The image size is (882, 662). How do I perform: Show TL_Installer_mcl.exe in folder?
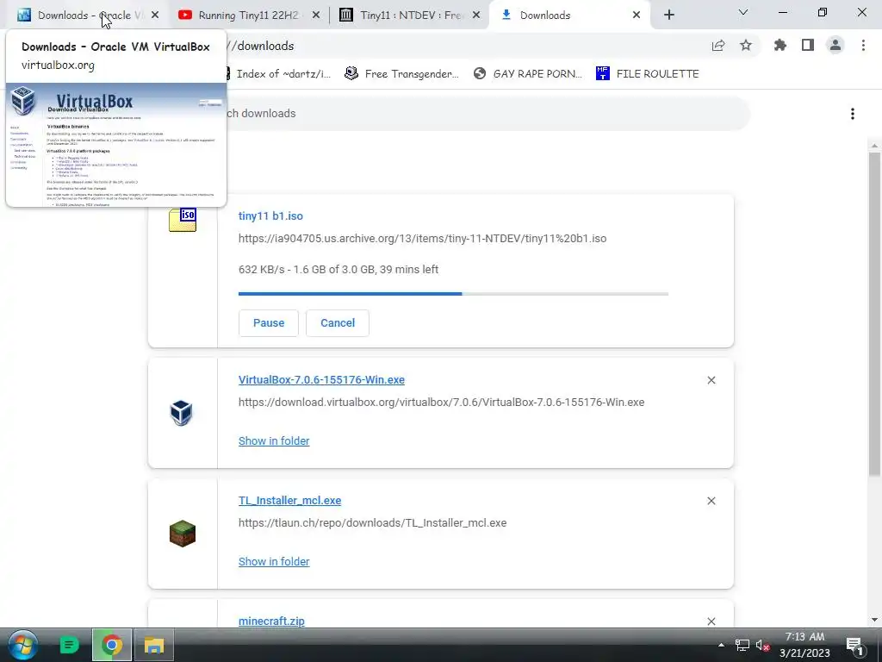[274, 562]
